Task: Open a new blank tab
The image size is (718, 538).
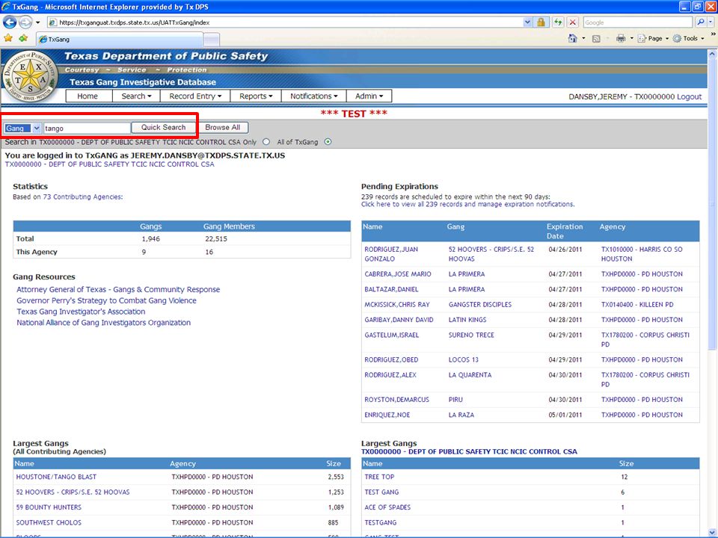Action: click(211, 40)
